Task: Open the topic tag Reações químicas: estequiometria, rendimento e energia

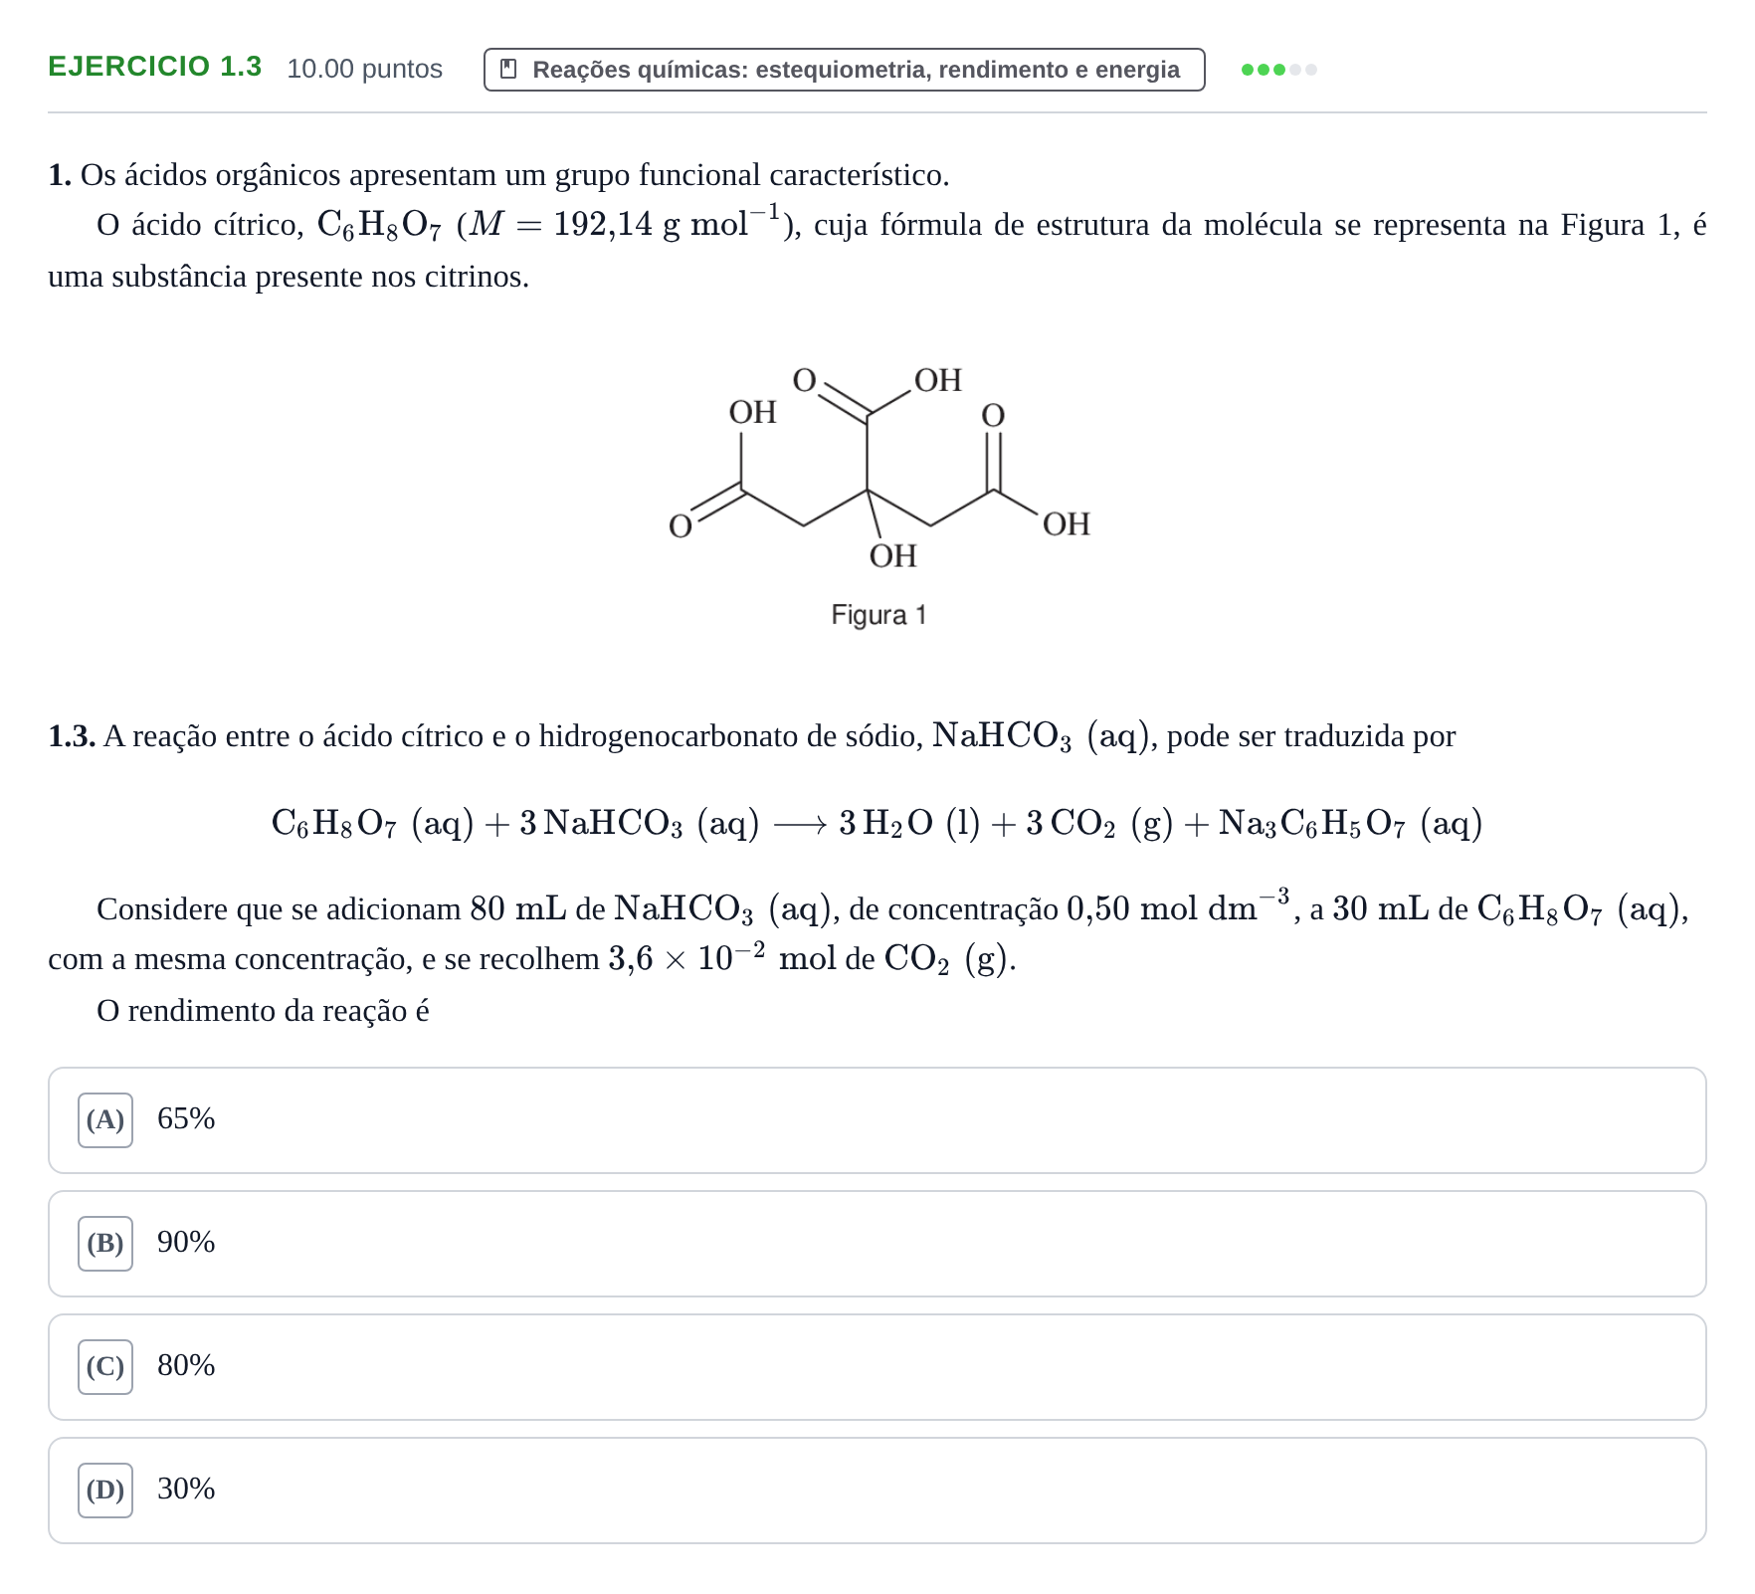Action: tap(844, 70)
